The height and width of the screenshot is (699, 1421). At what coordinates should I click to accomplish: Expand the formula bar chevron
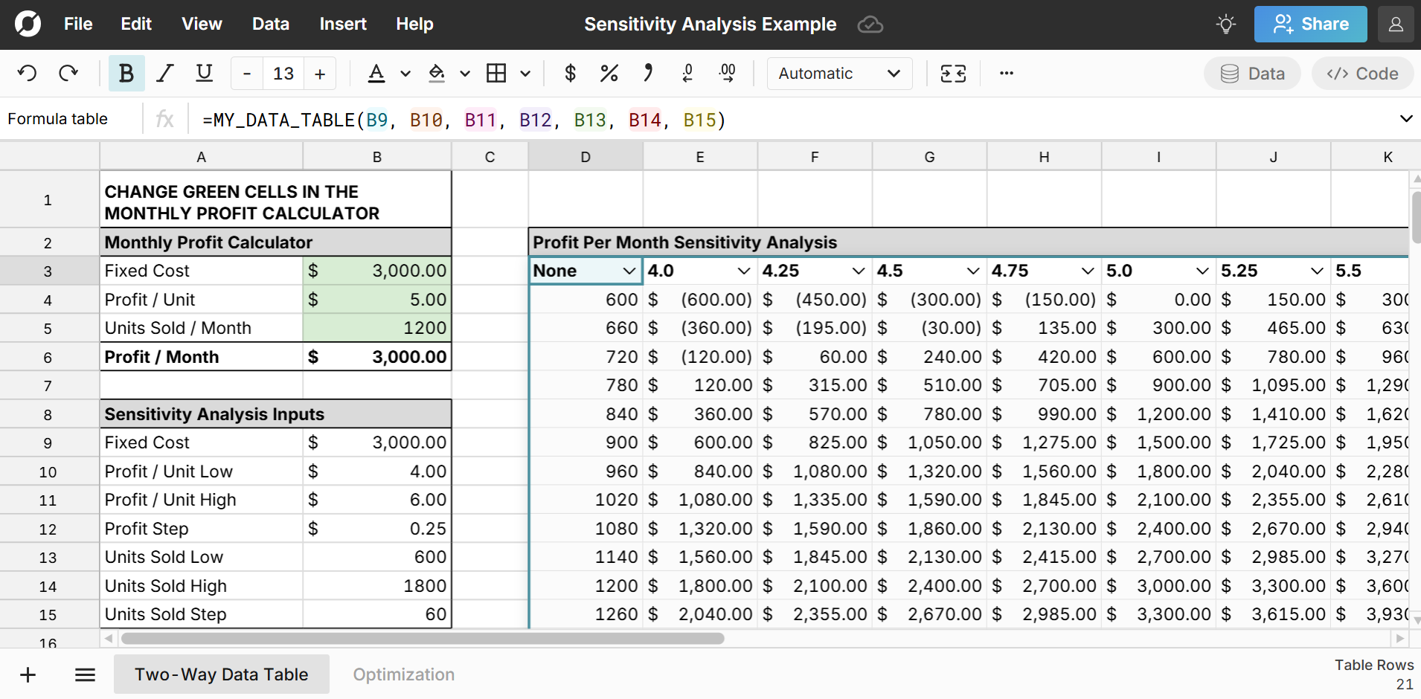click(x=1405, y=119)
